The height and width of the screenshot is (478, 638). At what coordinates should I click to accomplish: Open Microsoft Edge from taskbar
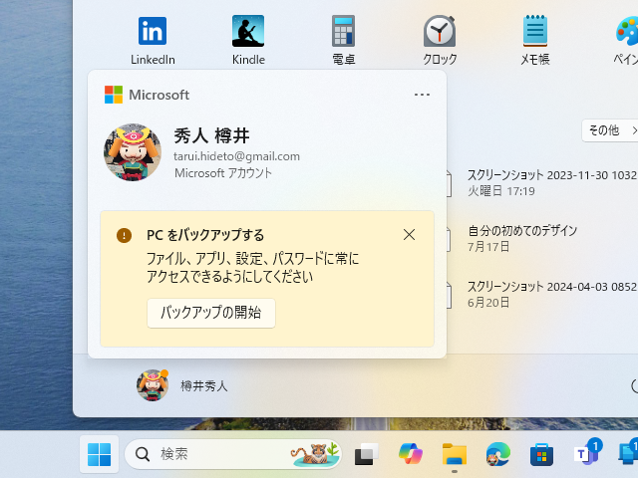[x=497, y=454]
